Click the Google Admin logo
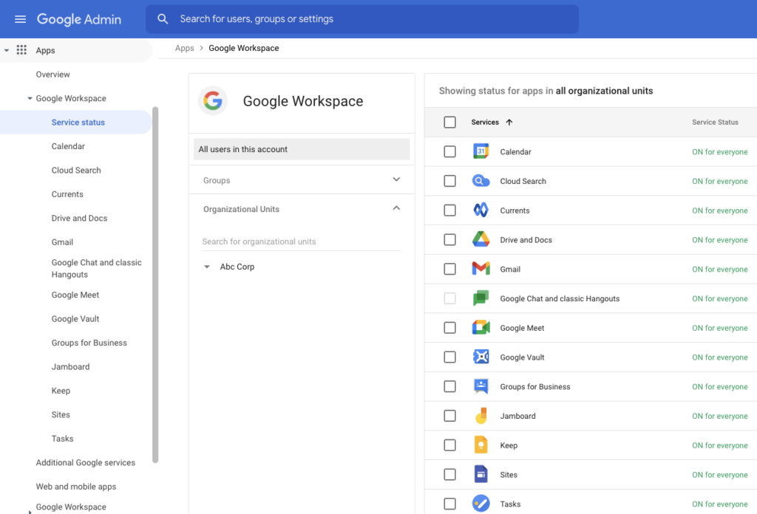 tap(79, 19)
